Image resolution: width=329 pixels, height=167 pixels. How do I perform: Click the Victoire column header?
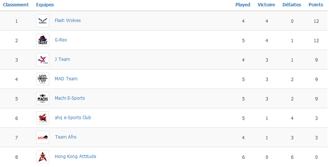click(x=266, y=4)
